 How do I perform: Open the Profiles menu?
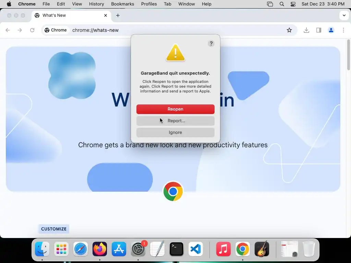(x=149, y=4)
